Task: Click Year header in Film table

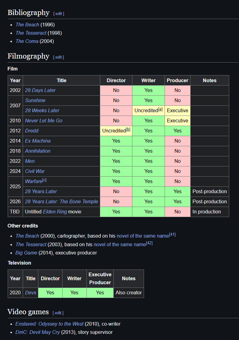Action: [15, 80]
